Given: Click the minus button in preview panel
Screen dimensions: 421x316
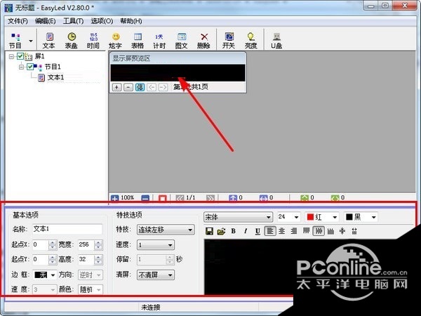Looking at the screenshot, I should [128, 87].
